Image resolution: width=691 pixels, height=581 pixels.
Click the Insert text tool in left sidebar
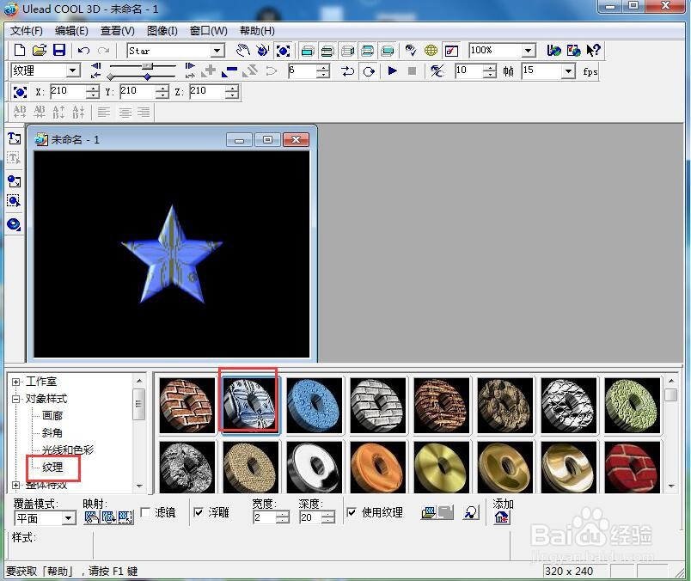click(14, 138)
